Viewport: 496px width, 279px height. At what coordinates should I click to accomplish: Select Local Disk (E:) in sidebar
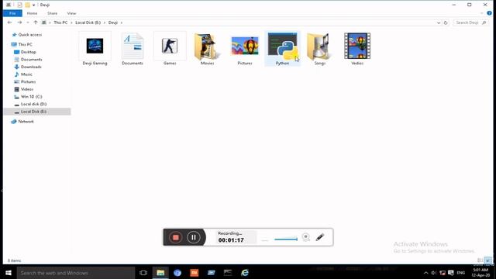pyautogui.click(x=37, y=112)
